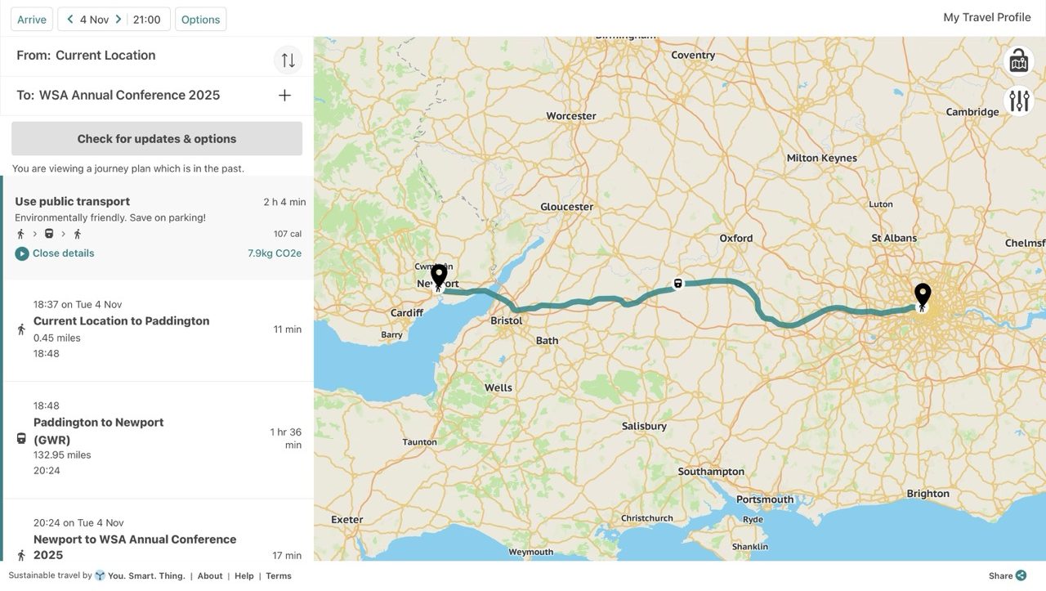Screen dimensions: 1046x591
Task: Go to next date arrow
Action: coord(118,20)
